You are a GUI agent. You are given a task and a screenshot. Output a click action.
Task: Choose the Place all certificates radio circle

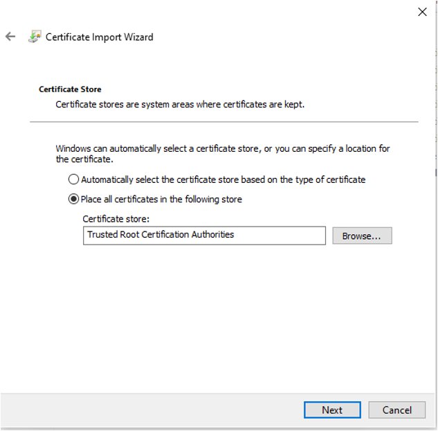coord(73,199)
